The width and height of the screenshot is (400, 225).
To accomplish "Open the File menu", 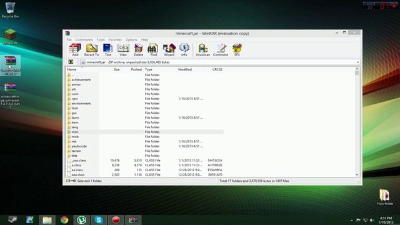I will (69, 40).
